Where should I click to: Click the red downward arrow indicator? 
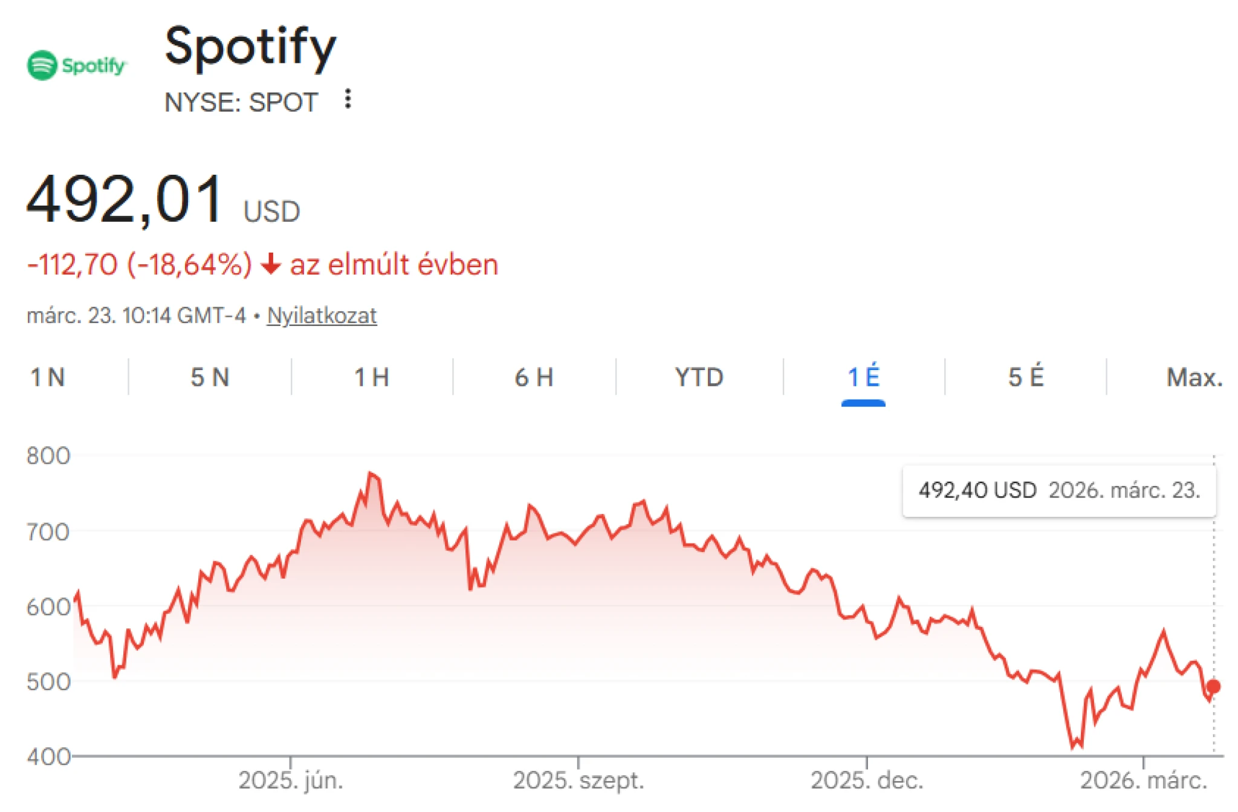click(x=270, y=264)
